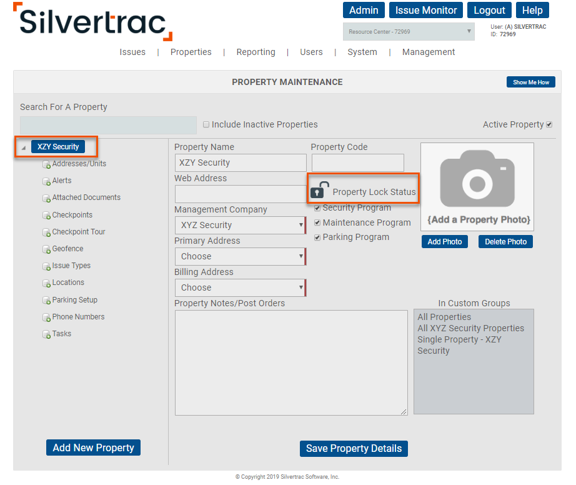Click the Issue Types node icon
576x485 pixels.
pyautogui.click(x=46, y=266)
